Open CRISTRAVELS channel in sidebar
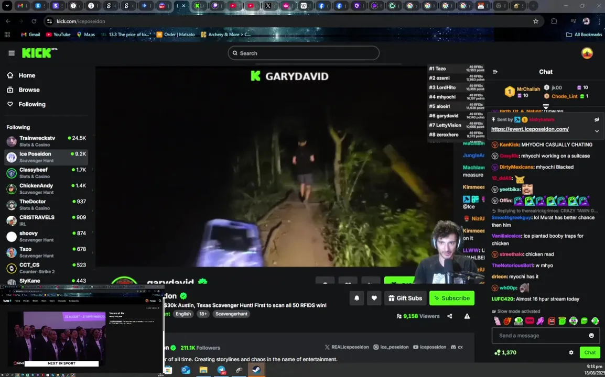Screen dimensions: 605x377 pos(46,220)
